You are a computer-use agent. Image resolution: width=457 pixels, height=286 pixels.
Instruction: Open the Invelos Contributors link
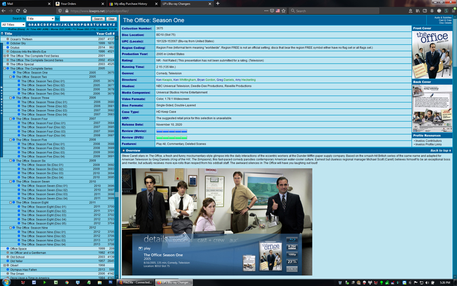pyautogui.click(x=428, y=141)
